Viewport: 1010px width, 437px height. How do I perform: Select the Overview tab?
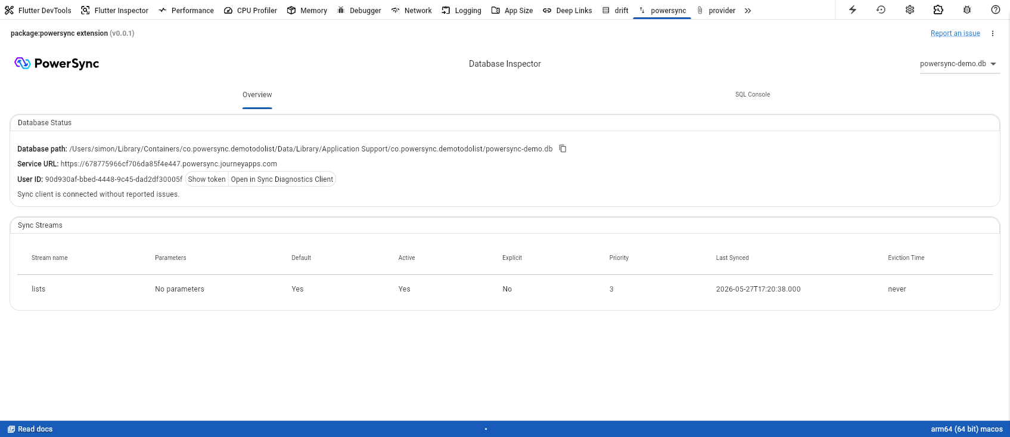tap(257, 95)
